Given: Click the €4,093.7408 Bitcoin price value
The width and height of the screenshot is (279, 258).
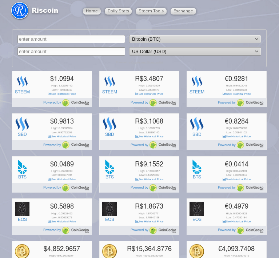Looking at the screenshot, I should 236,249.
